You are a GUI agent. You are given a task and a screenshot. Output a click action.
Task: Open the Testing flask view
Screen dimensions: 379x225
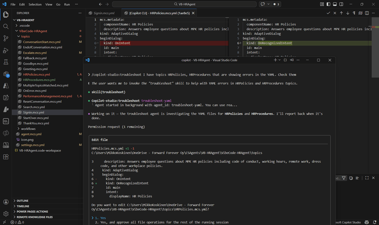click(6, 62)
